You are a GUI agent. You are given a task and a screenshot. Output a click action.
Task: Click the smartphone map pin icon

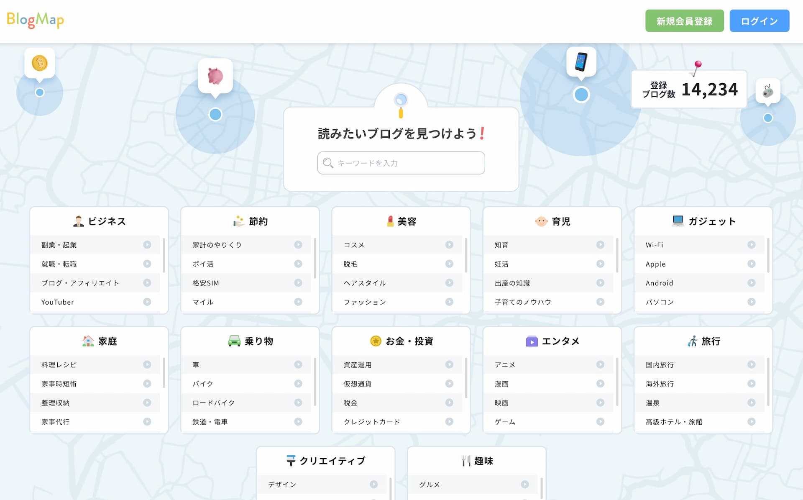(x=581, y=62)
